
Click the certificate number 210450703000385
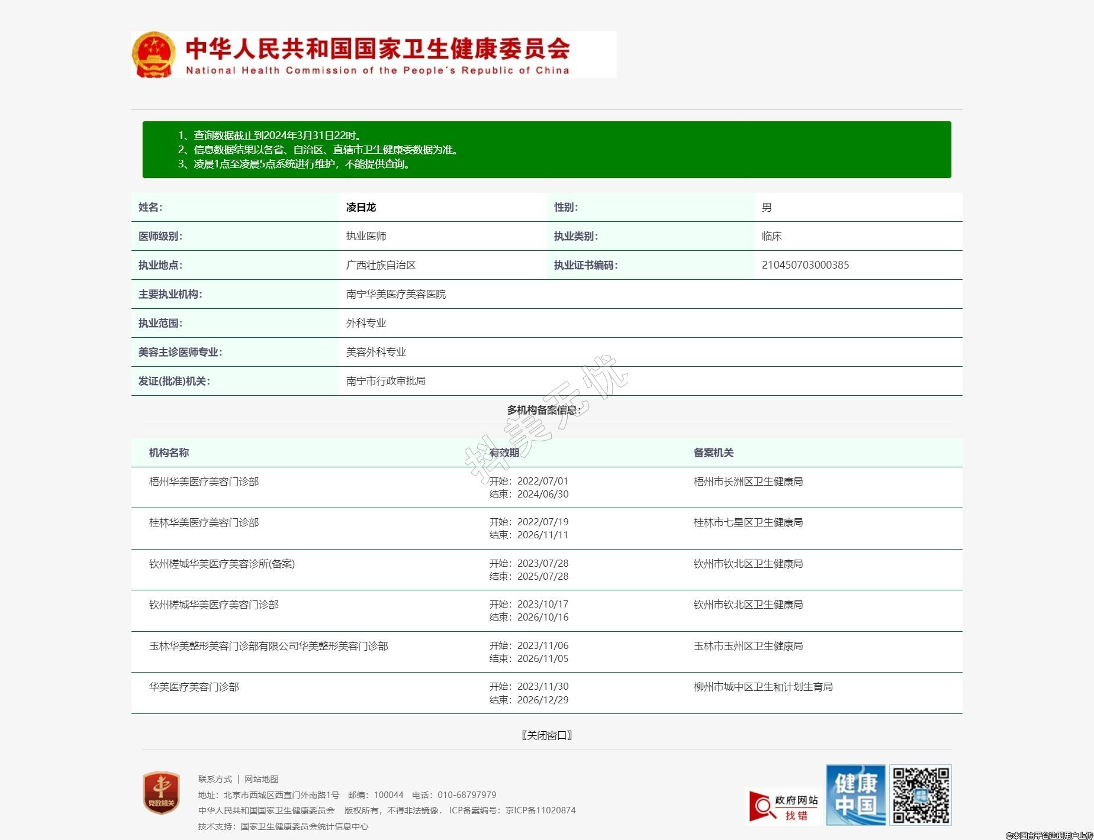pos(805,265)
